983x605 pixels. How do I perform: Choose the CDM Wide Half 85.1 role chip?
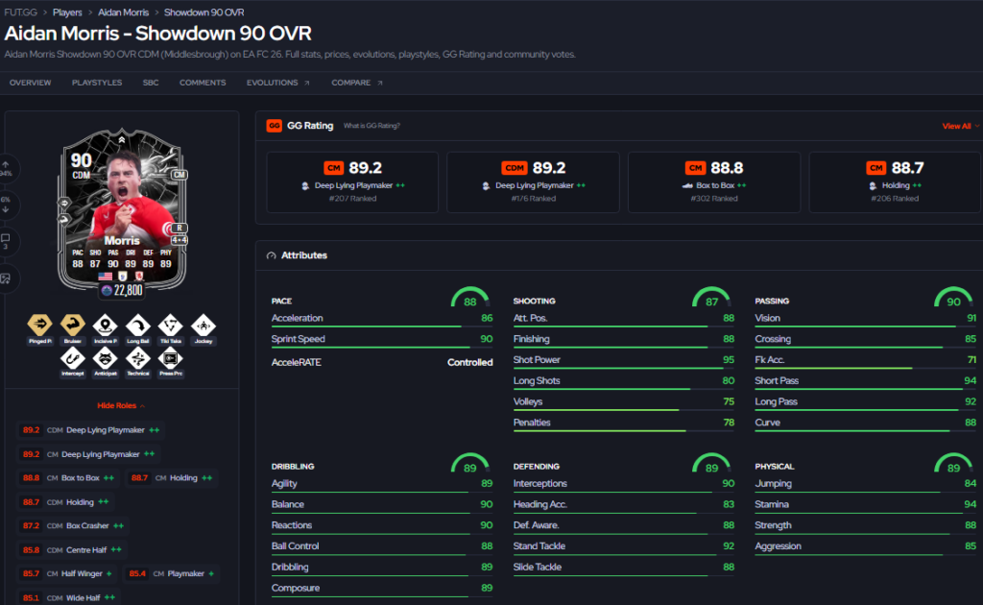click(69, 597)
